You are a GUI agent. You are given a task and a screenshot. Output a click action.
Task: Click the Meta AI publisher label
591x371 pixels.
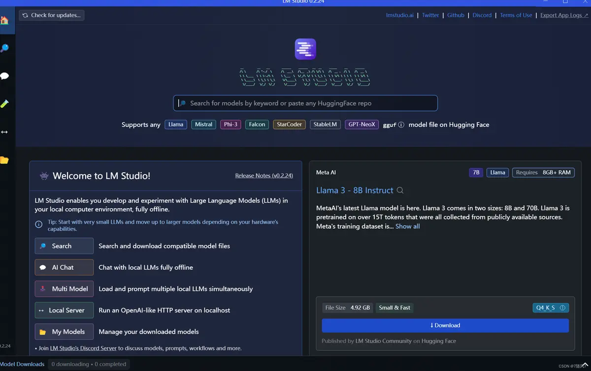click(326, 173)
